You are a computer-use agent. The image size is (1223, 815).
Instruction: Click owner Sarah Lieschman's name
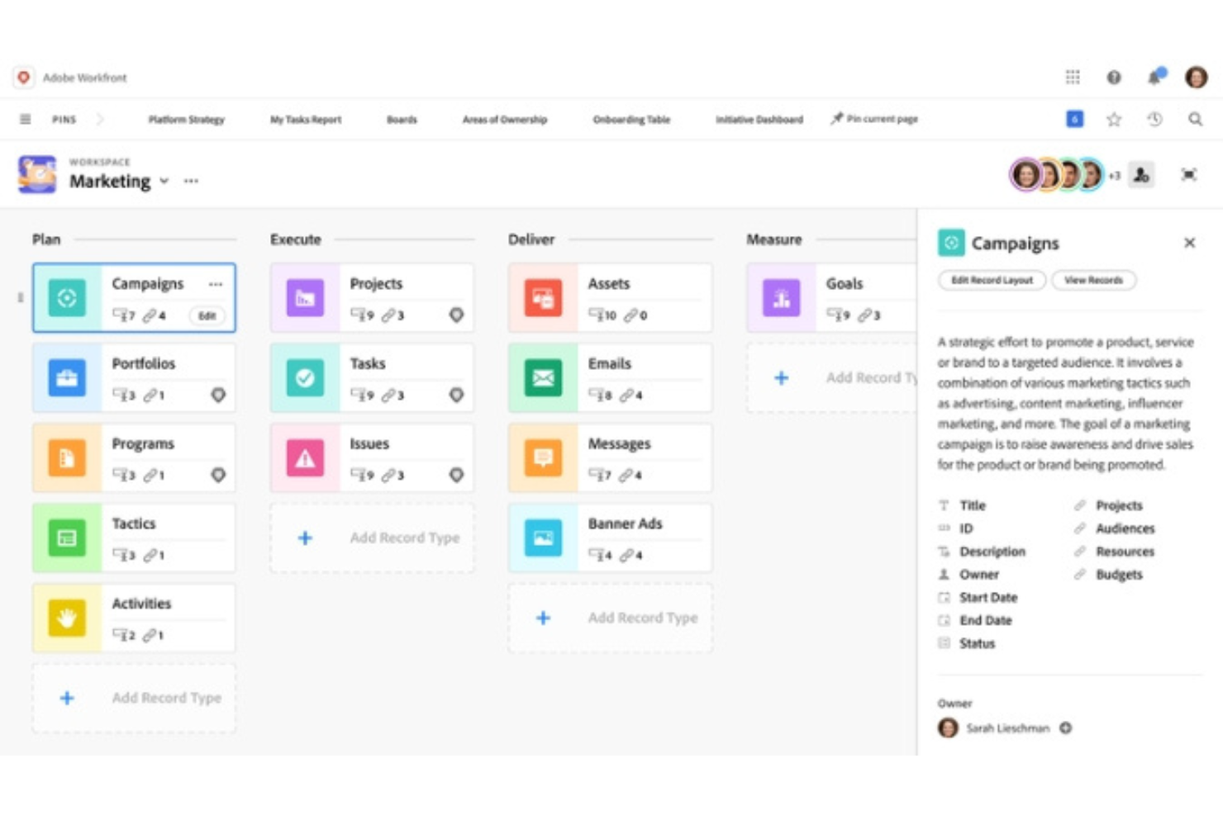1007,728
